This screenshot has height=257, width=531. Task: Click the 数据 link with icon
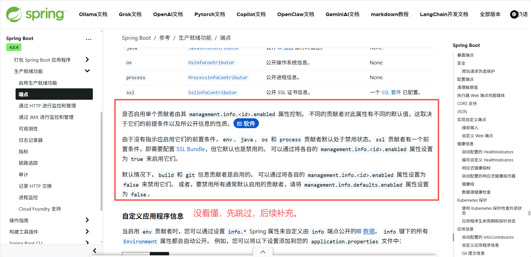pos(366,231)
